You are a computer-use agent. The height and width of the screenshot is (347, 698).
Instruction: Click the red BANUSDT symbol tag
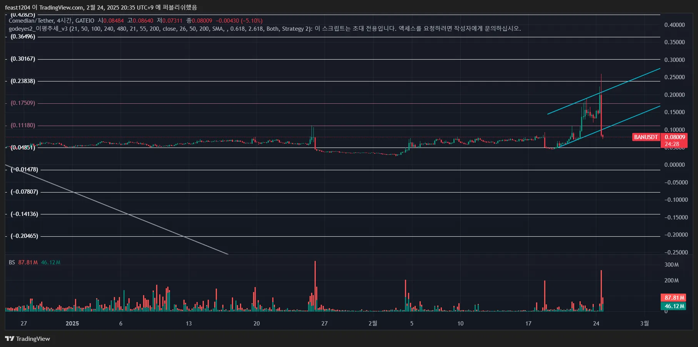646,137
